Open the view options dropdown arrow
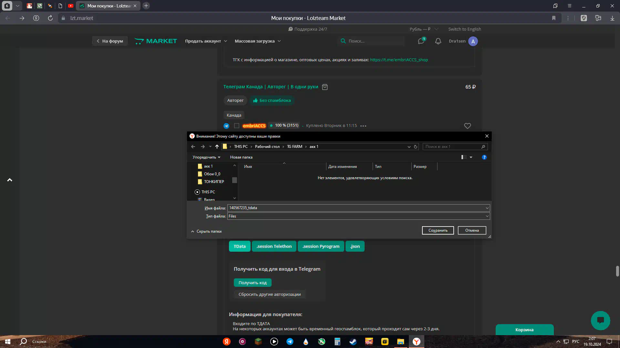Viewport: 620px width, 348px height. pyautogui.click(x=471, y=157)
